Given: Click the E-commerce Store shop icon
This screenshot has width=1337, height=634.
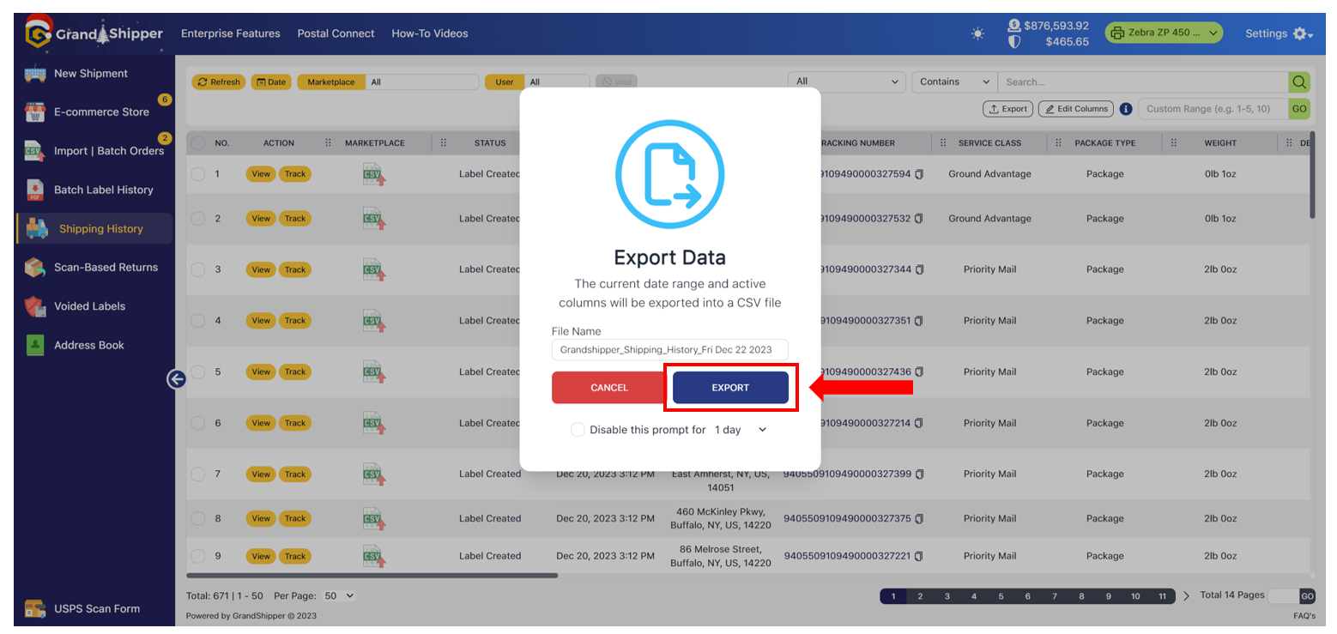Looking at the screenshot, I should pos(35,112).
